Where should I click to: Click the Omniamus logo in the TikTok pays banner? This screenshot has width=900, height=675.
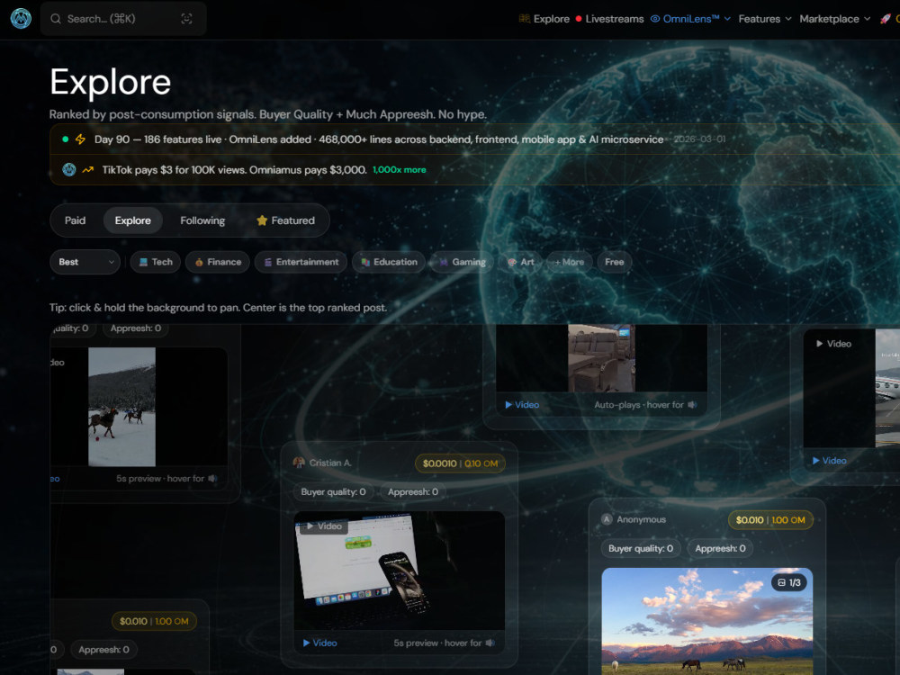[69, 170]
